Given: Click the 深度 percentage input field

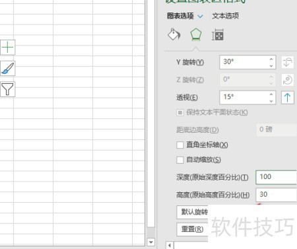Looking at the screenshot, I should (x=277, y=177).
